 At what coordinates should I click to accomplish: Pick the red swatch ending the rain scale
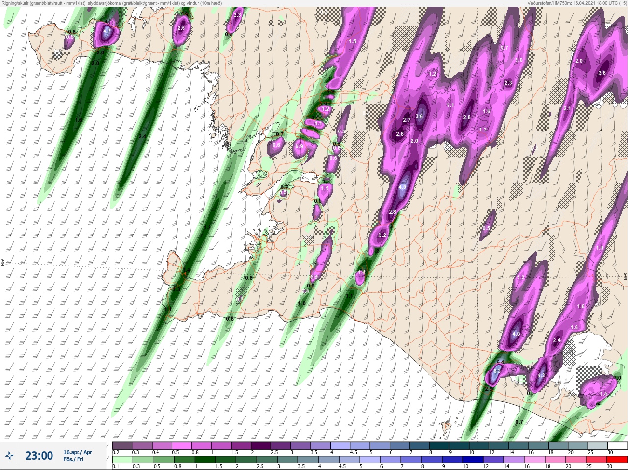click(x=617, y=460)
